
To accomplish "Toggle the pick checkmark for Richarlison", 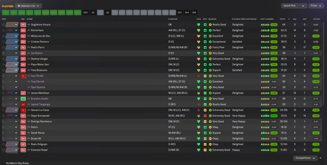I will point(3,30).
